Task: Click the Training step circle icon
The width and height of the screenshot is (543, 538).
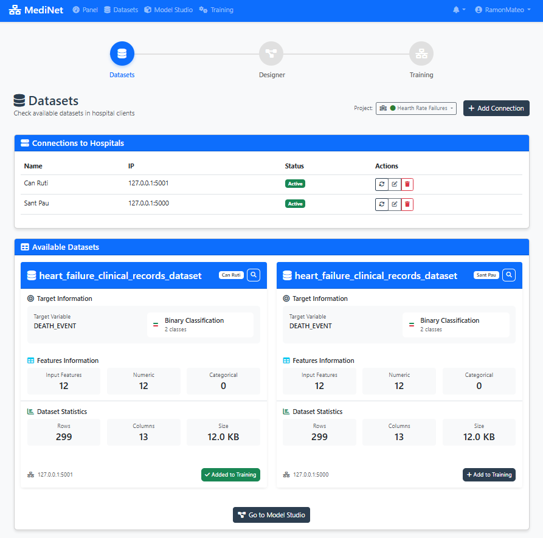Action: 421,53
